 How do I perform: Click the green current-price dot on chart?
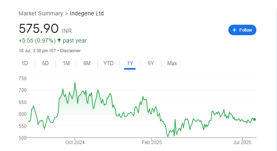(254, 119)
